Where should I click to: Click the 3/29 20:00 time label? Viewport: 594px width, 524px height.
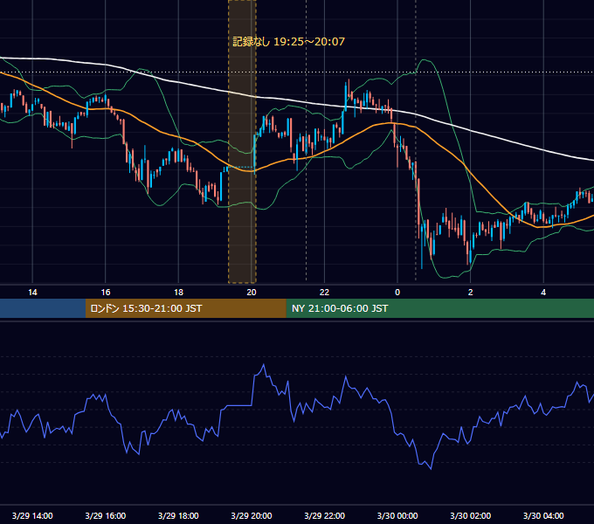pos(252,515)
